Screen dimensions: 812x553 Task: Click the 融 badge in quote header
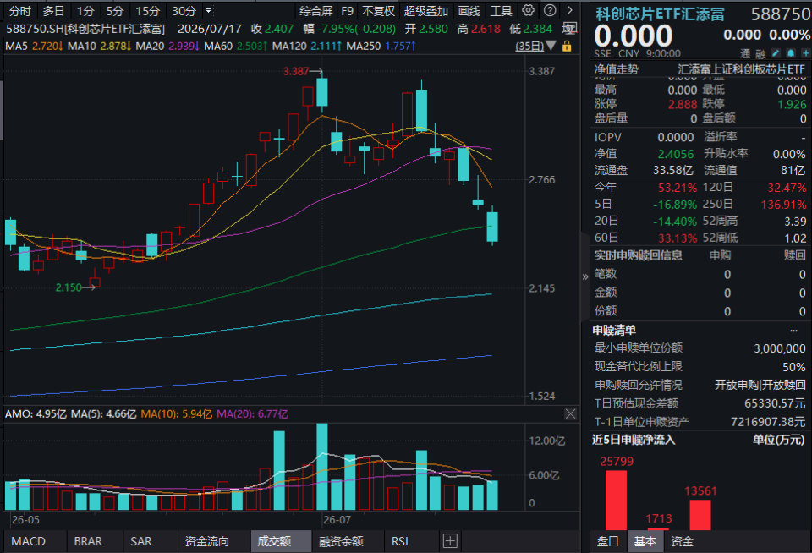click(760, 54)
